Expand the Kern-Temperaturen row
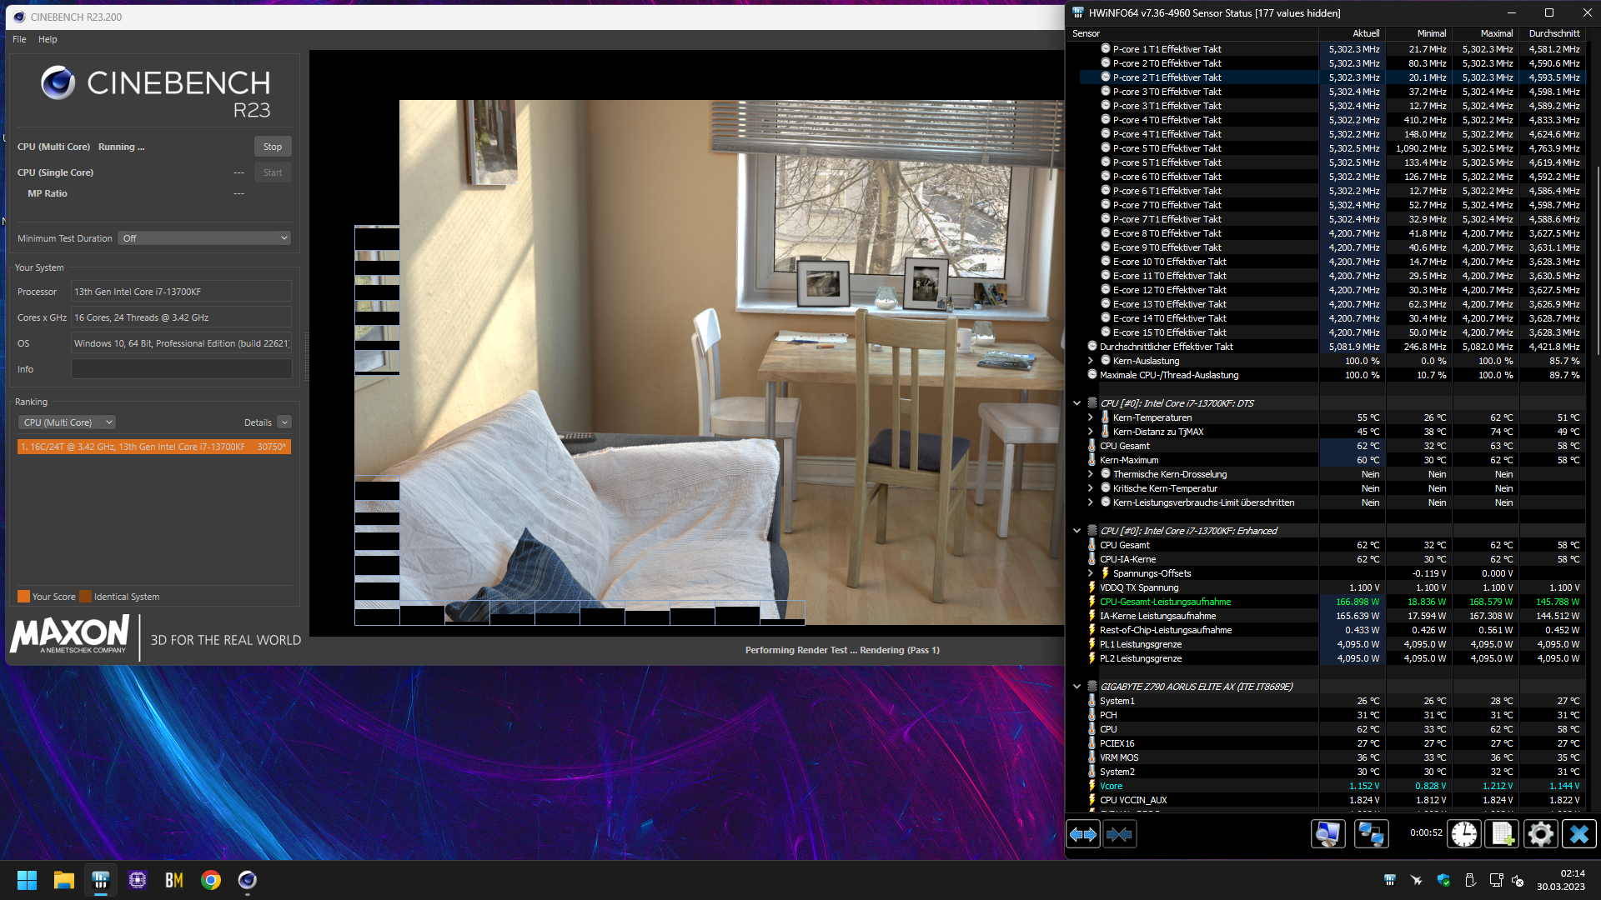The width and height of the screenshot is (1601, 900). coord(1090,417)
